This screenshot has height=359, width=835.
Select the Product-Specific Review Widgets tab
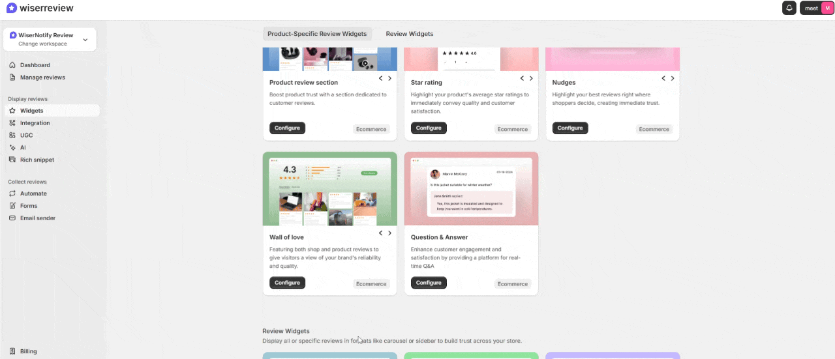(x=317, y=34)
